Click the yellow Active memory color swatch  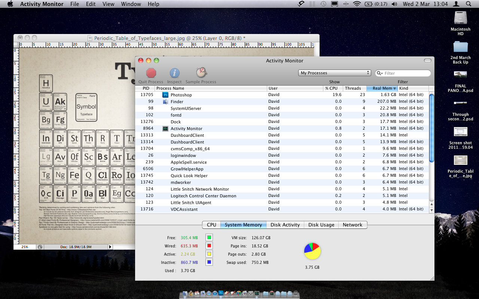(x=209, y=254)
